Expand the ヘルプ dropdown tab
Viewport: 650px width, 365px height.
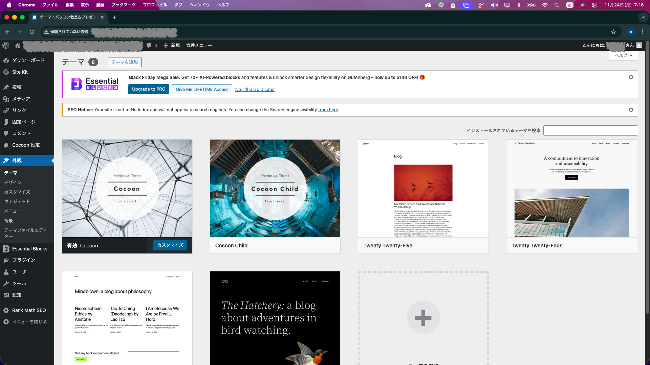pos(623,55)
